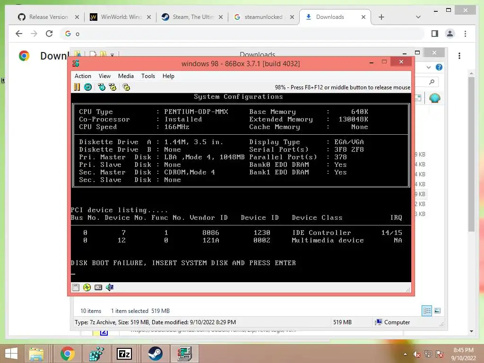484x363 pixels.
Task: Click the Chrome page scroll-down arrow
Action: (x=471, y=331)
